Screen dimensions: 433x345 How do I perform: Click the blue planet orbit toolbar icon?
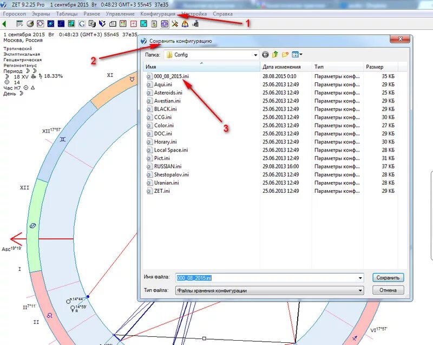pos(51,24)
